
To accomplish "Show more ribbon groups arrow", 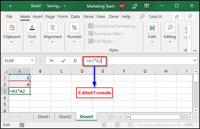I will click(189, 37).
